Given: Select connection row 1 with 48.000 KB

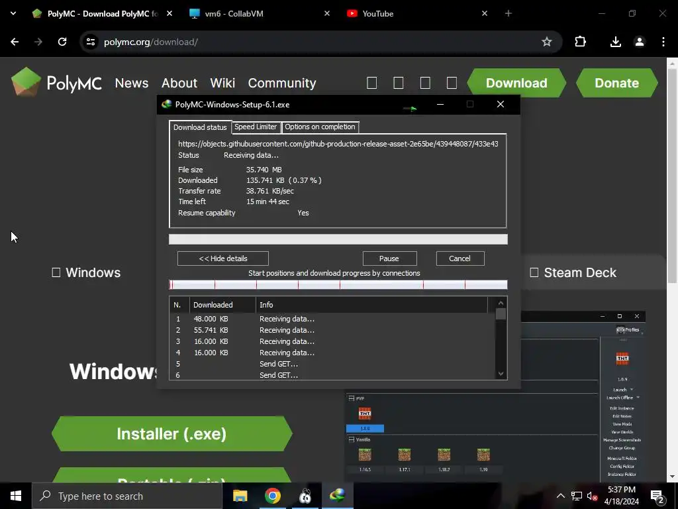Looking at the screenshot, I should pyautogui.click(x=332, y=319).
